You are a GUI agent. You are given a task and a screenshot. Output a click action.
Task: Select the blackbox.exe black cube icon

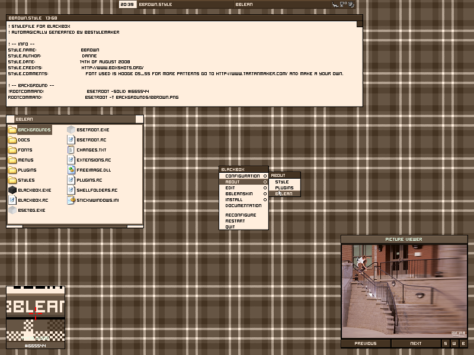click(x=12, y=190)
